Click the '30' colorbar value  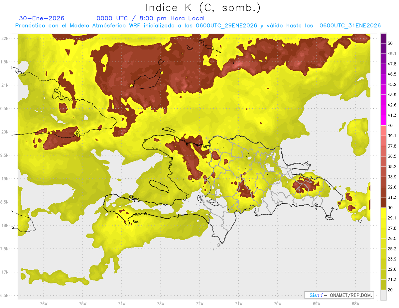pos(390,208)
